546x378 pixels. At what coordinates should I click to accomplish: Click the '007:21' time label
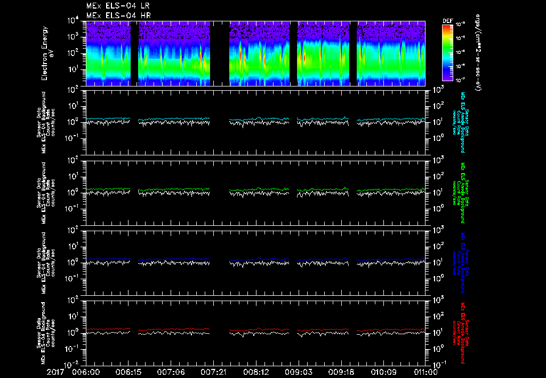click(213, 372)
